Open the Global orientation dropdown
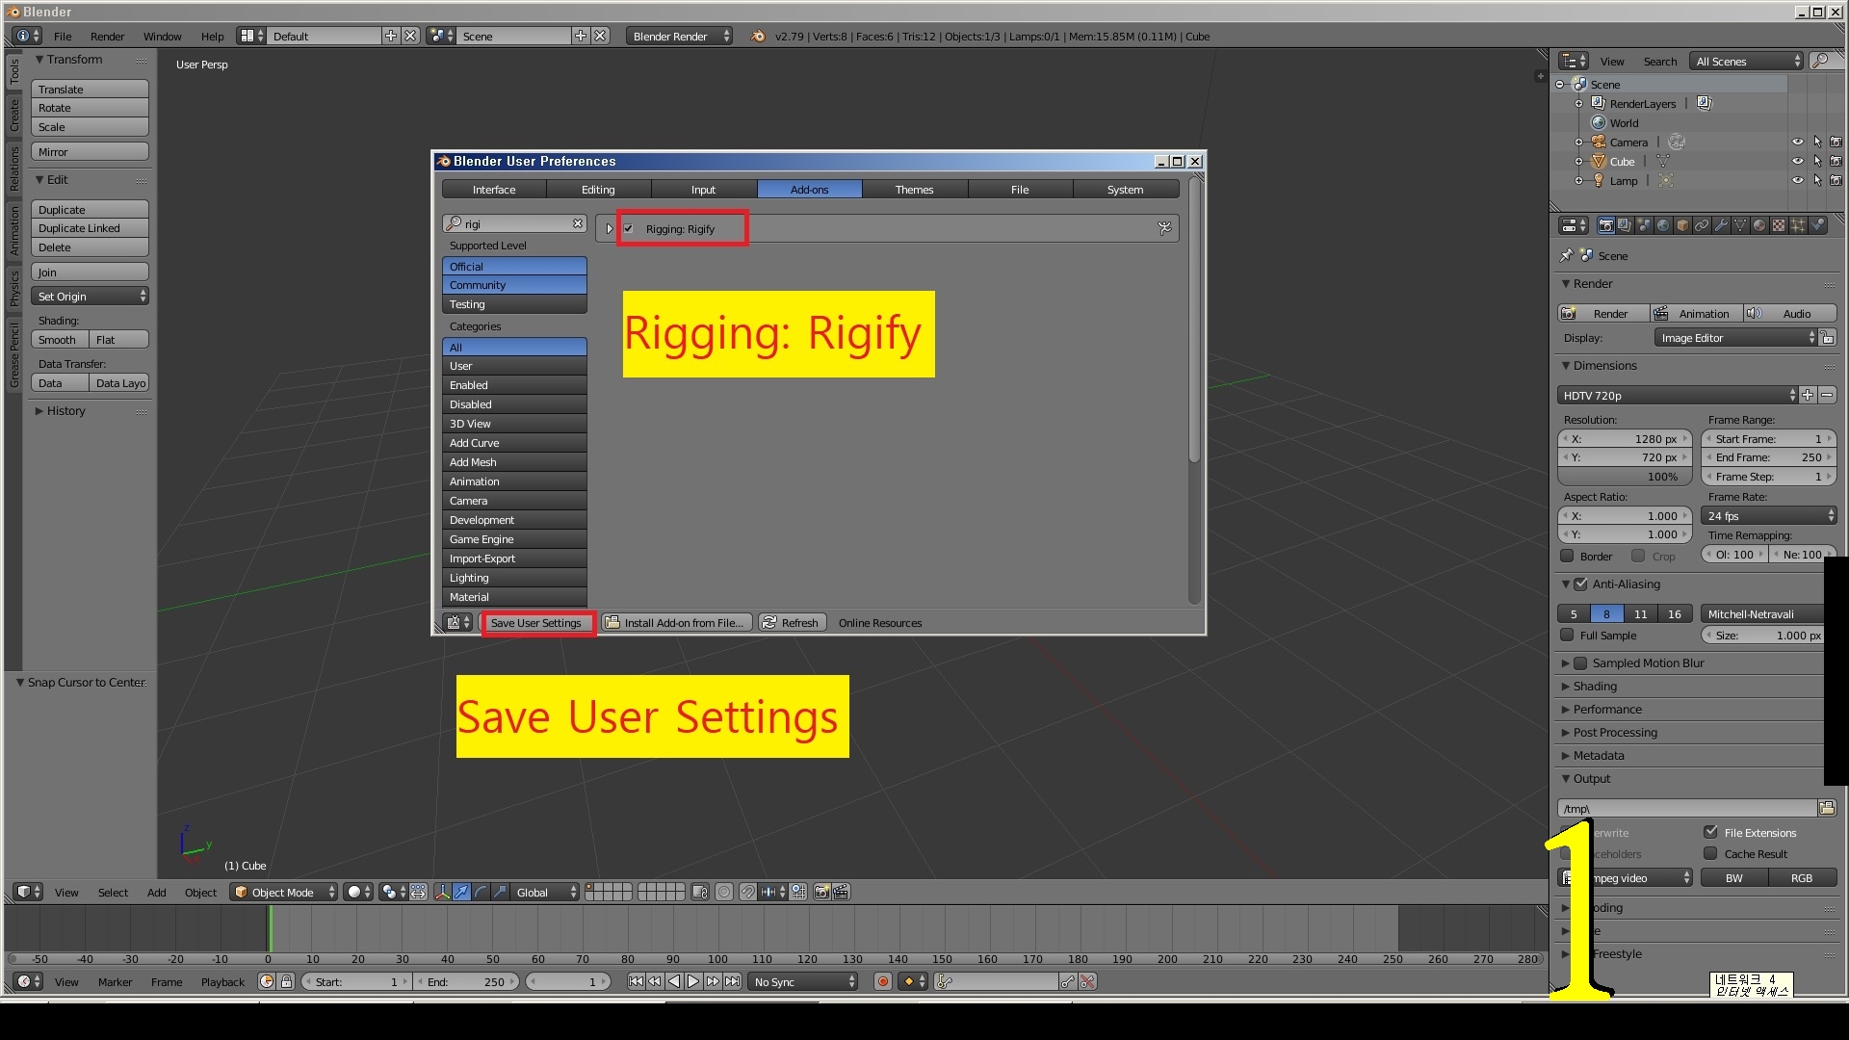 [x=546, y=892]
